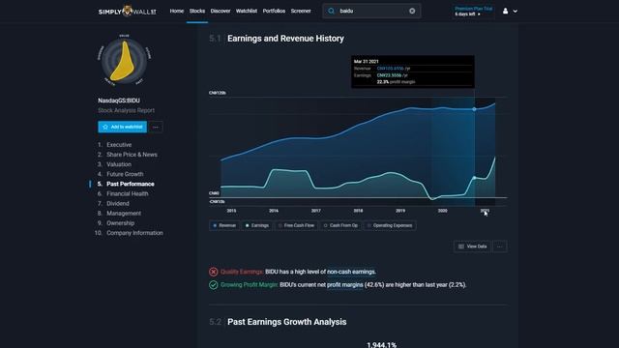Jump to Future Growth section
The width and height of the screenshot is (619, 348).
(125, 174)
